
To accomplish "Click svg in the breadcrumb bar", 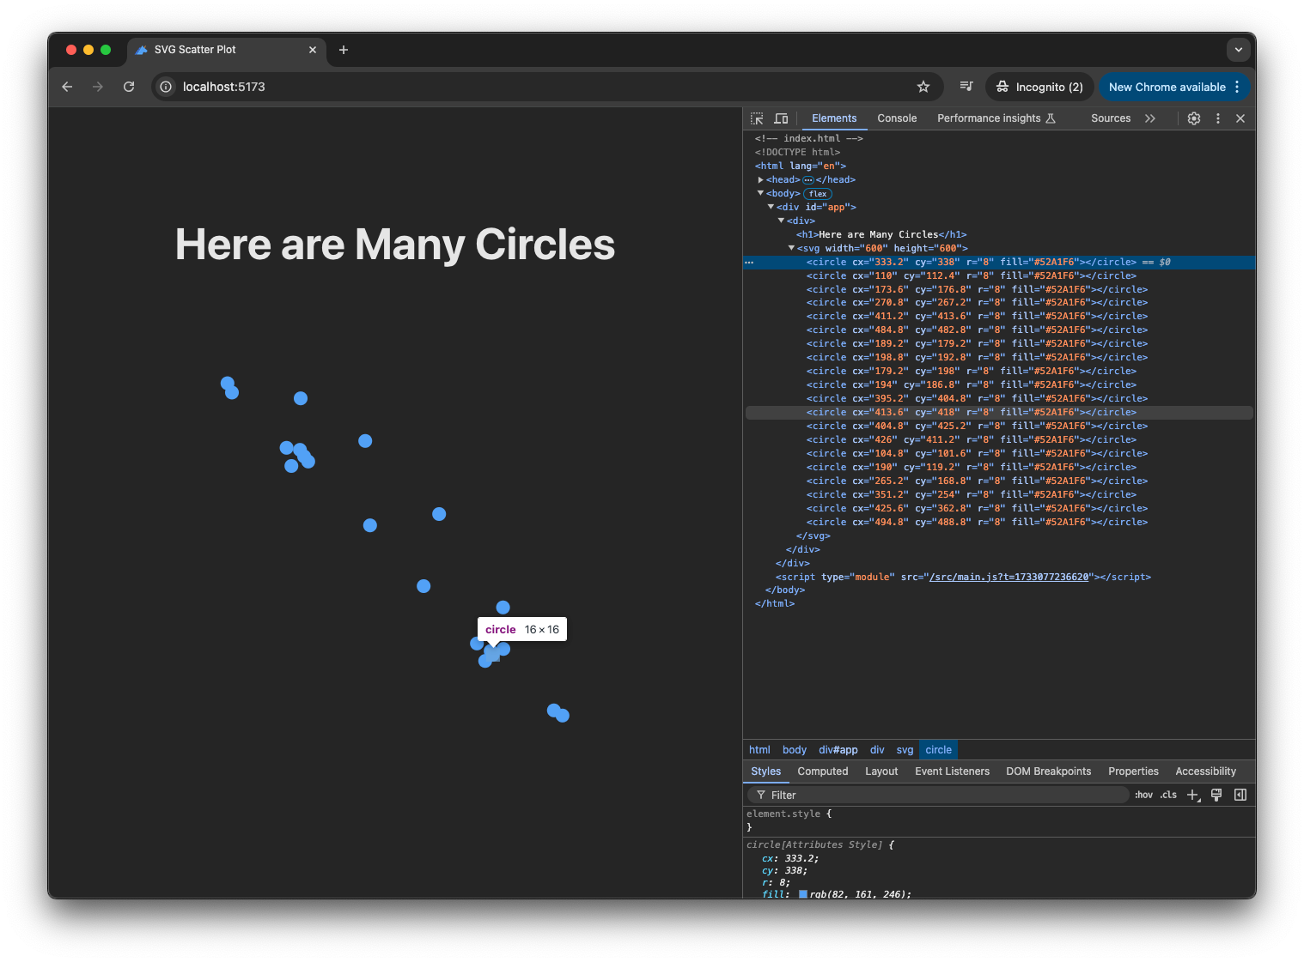I will 905,750.
